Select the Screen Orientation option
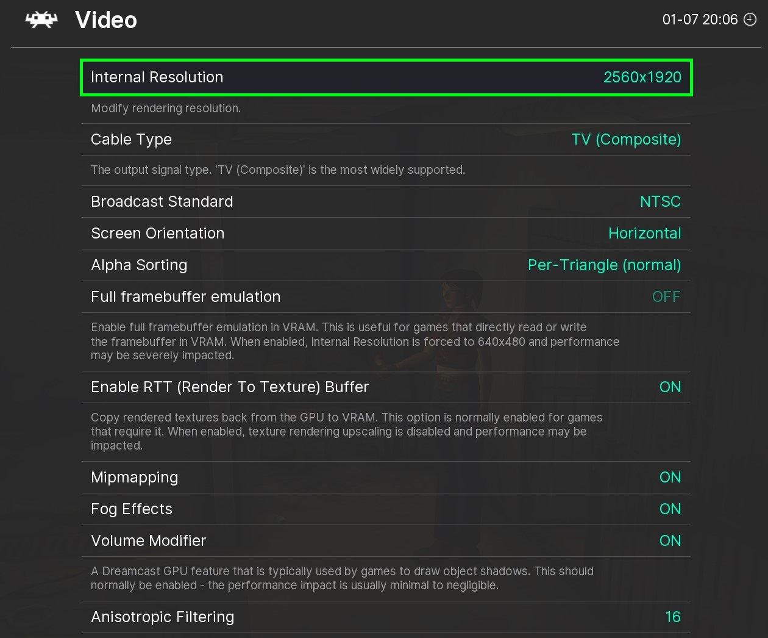The width and height of the screenshot is (768, 638). click(x=157, y=234)
